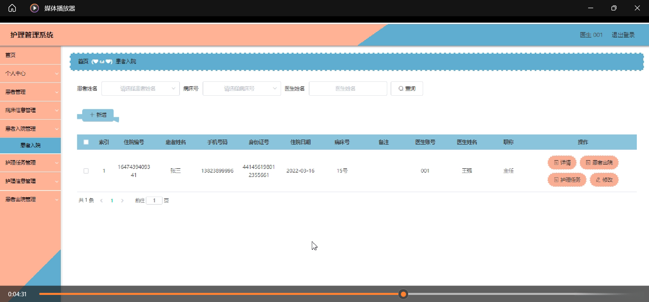Click the bed number cell 15号
Image resolution: width=649 pixels, height=302 pixels.
342,171
